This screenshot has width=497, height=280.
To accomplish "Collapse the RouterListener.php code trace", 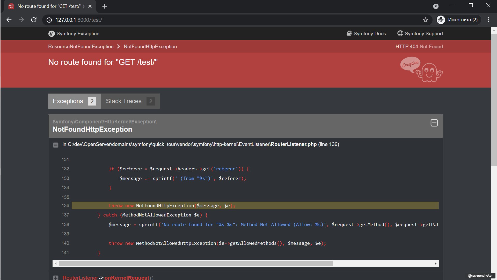I will point(56,145).
